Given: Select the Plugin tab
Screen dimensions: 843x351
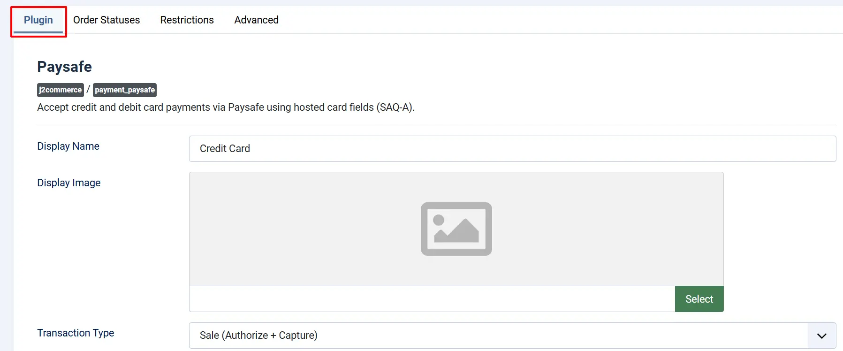Looking at the screenshot, I should (38, 20).
